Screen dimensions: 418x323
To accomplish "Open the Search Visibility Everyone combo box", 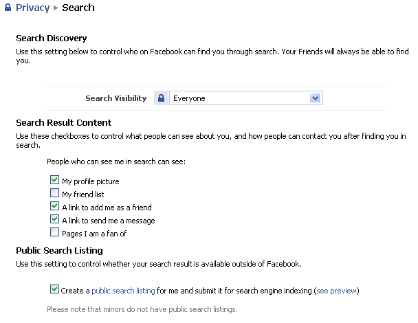I will click(x=246, y=98).
